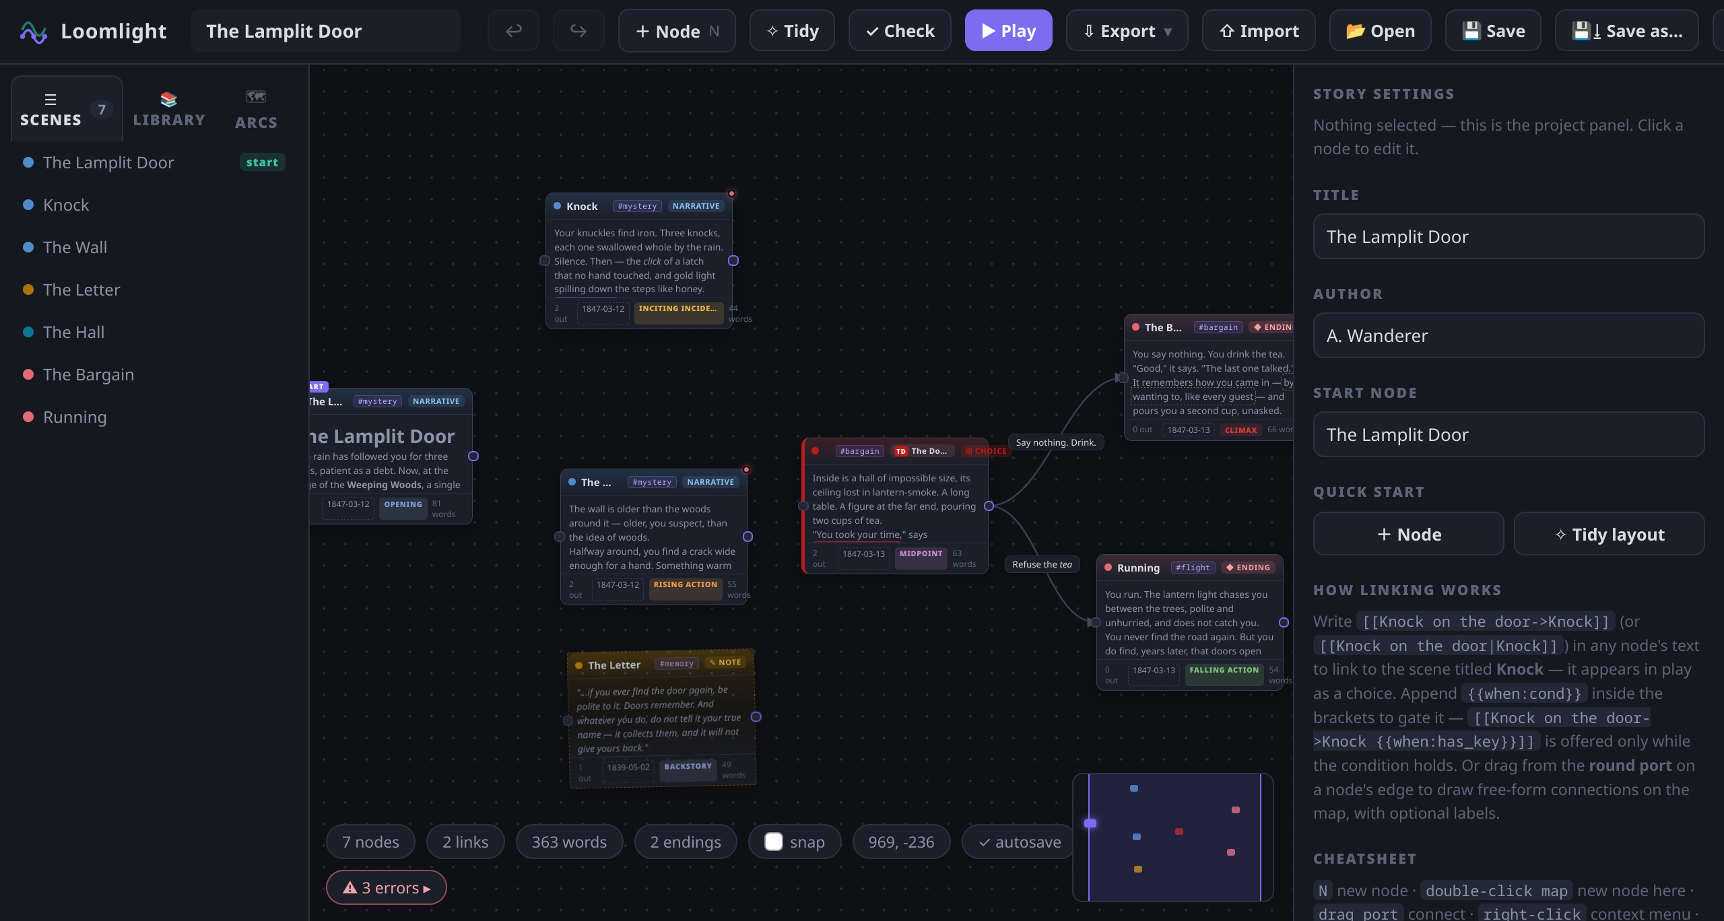Switch to the Library tab
Viewport: 1724px width, 921px height.
pyautogui.click(x=169, y=109)
